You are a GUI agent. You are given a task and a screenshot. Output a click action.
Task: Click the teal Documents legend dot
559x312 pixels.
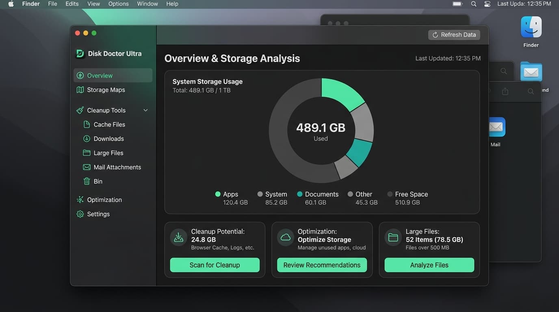pos(300,194)
